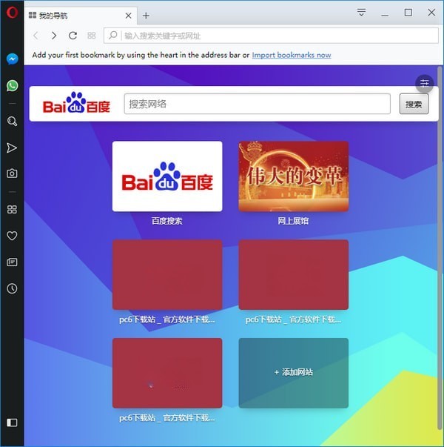Open a new tab with the plus button
Viewport: 444px width, 447px height.
[146, 16]
